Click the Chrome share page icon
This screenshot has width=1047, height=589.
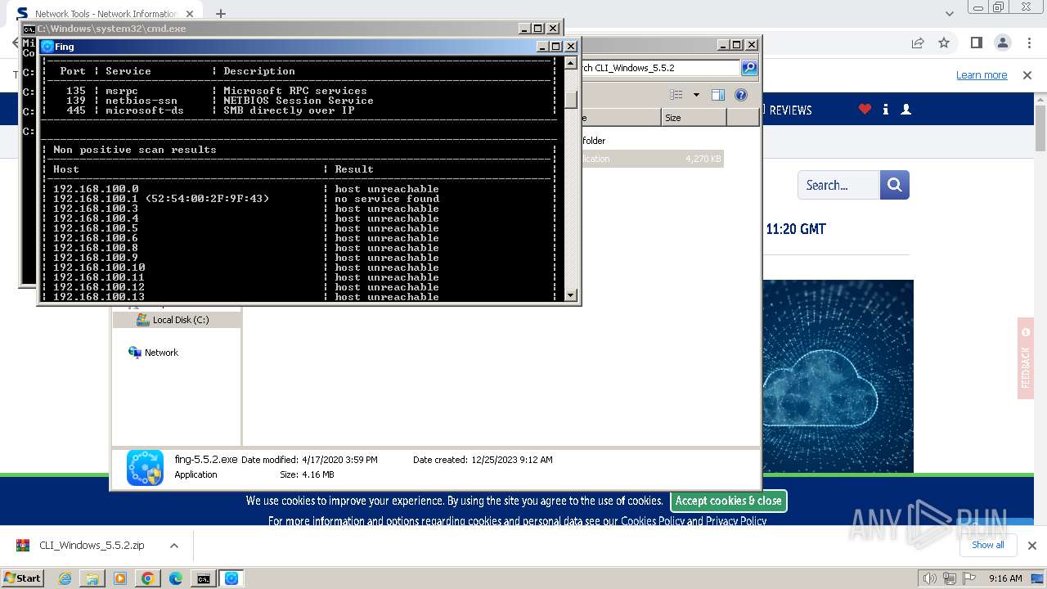click(x=918, y=43)
